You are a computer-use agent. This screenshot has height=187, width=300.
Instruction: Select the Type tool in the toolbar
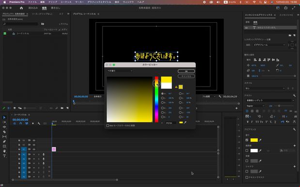coord(4,156)
